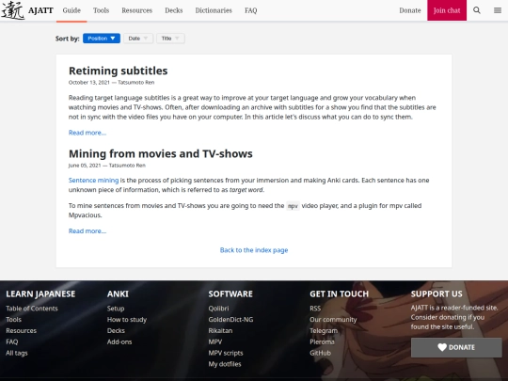
Task: Open the FAQ nav item
Action: click(251, 10)
